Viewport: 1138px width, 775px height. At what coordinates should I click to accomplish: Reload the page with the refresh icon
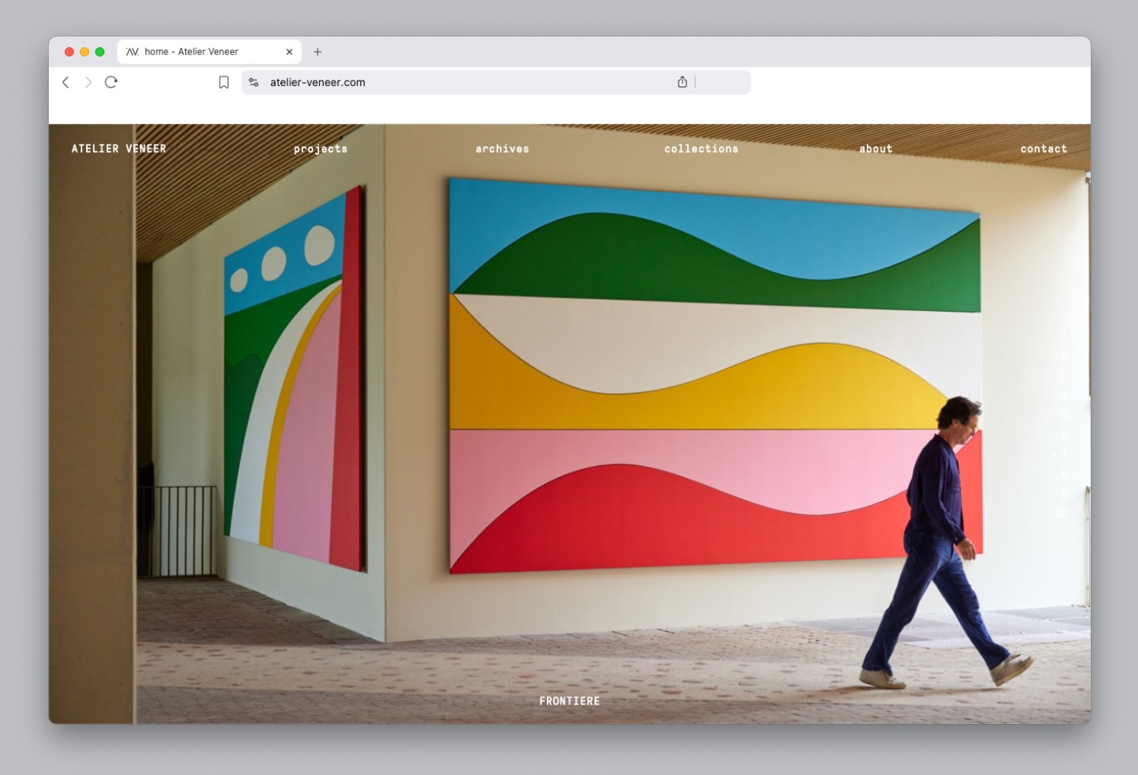[x=111, y=82]
